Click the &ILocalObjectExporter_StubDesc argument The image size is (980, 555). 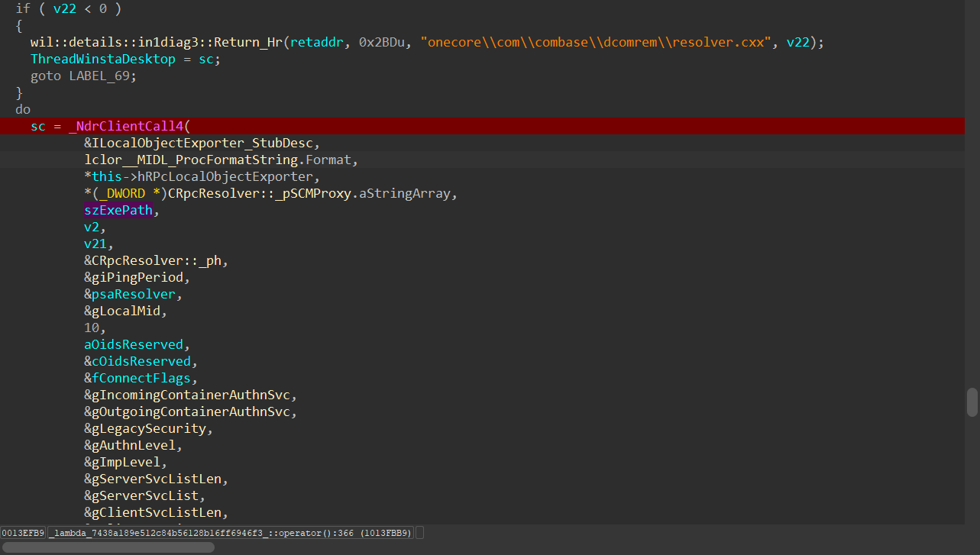click(200, 144)
